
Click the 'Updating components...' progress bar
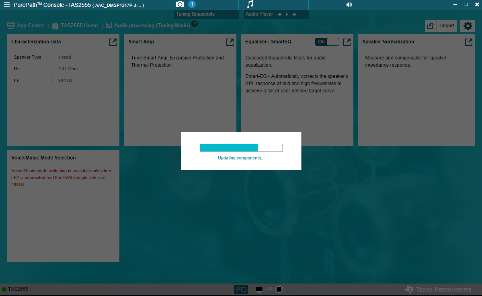click(241, 148)
